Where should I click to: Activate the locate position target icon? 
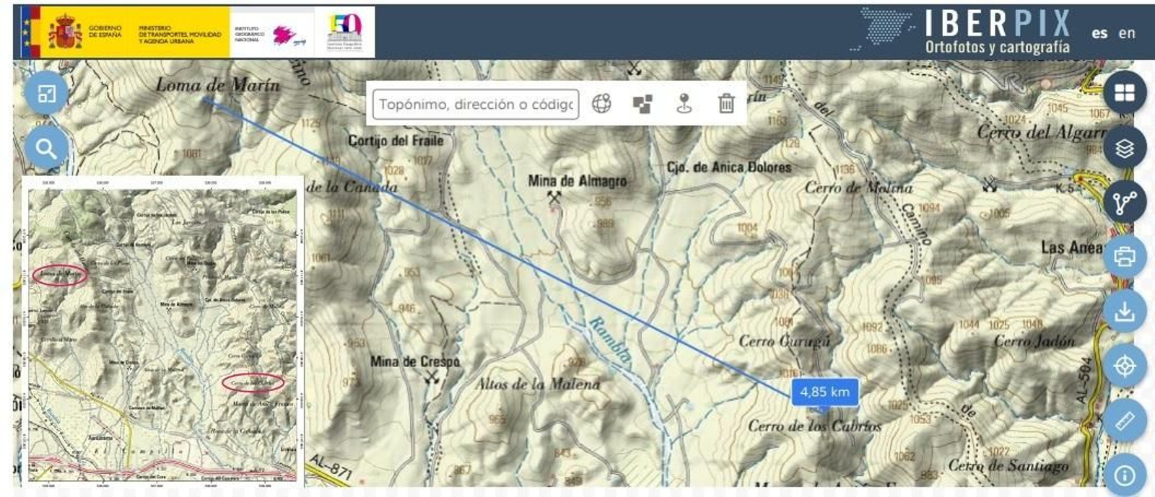coord(1124,366)
